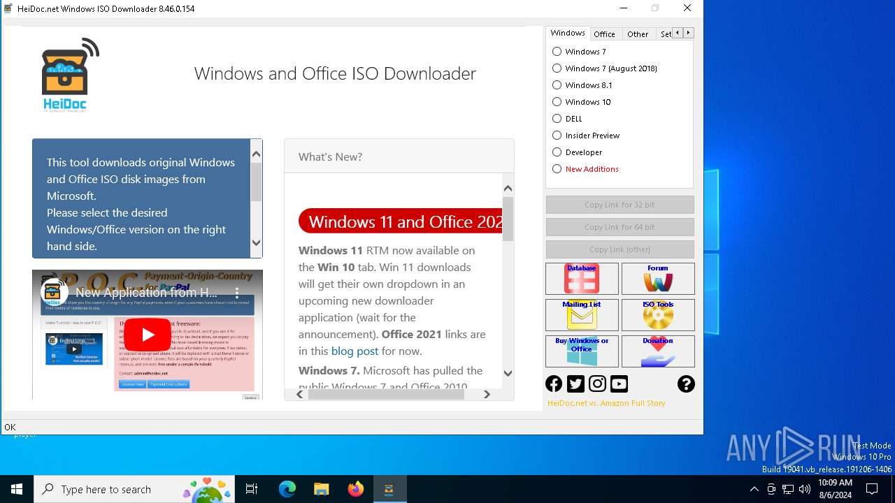The width and height of the screenshot is (895, 503).
Task: Open the Forum icon button
Action: [658, 279]
